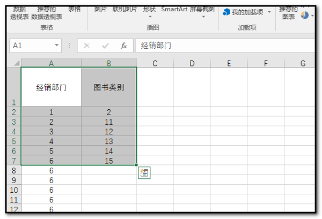
Task: Click the SmartArt button
Action: click(x=174, y=10)
